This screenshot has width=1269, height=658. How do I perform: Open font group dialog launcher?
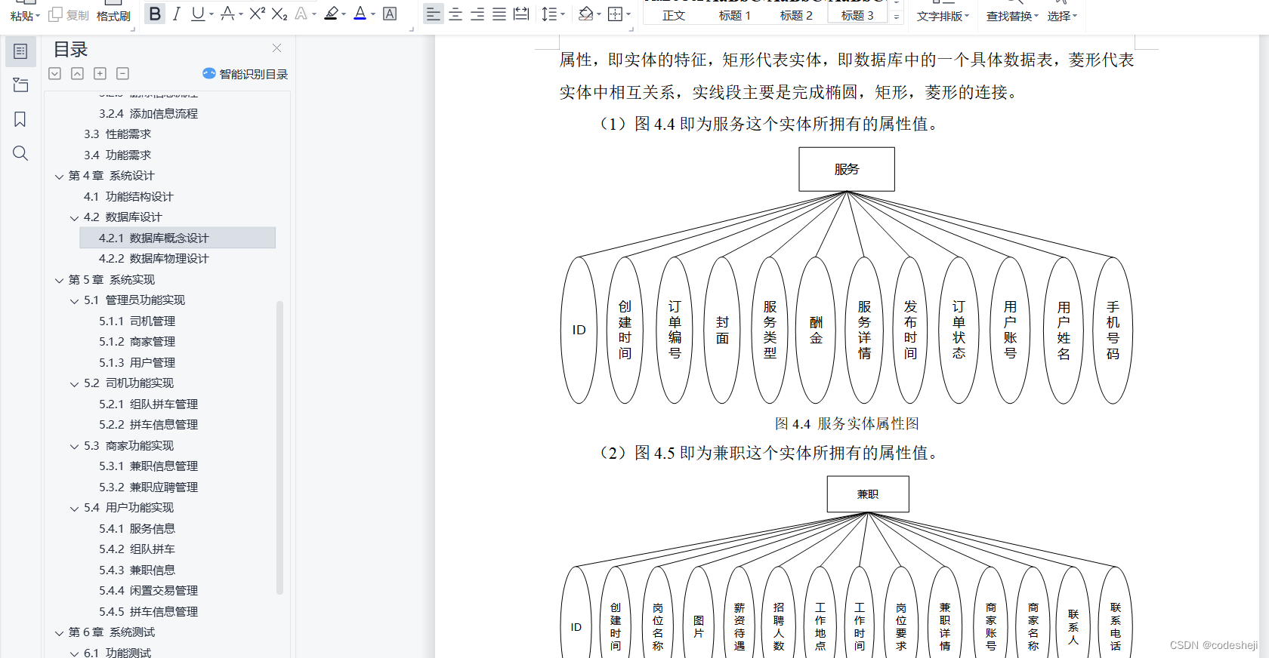coord(412,29)
